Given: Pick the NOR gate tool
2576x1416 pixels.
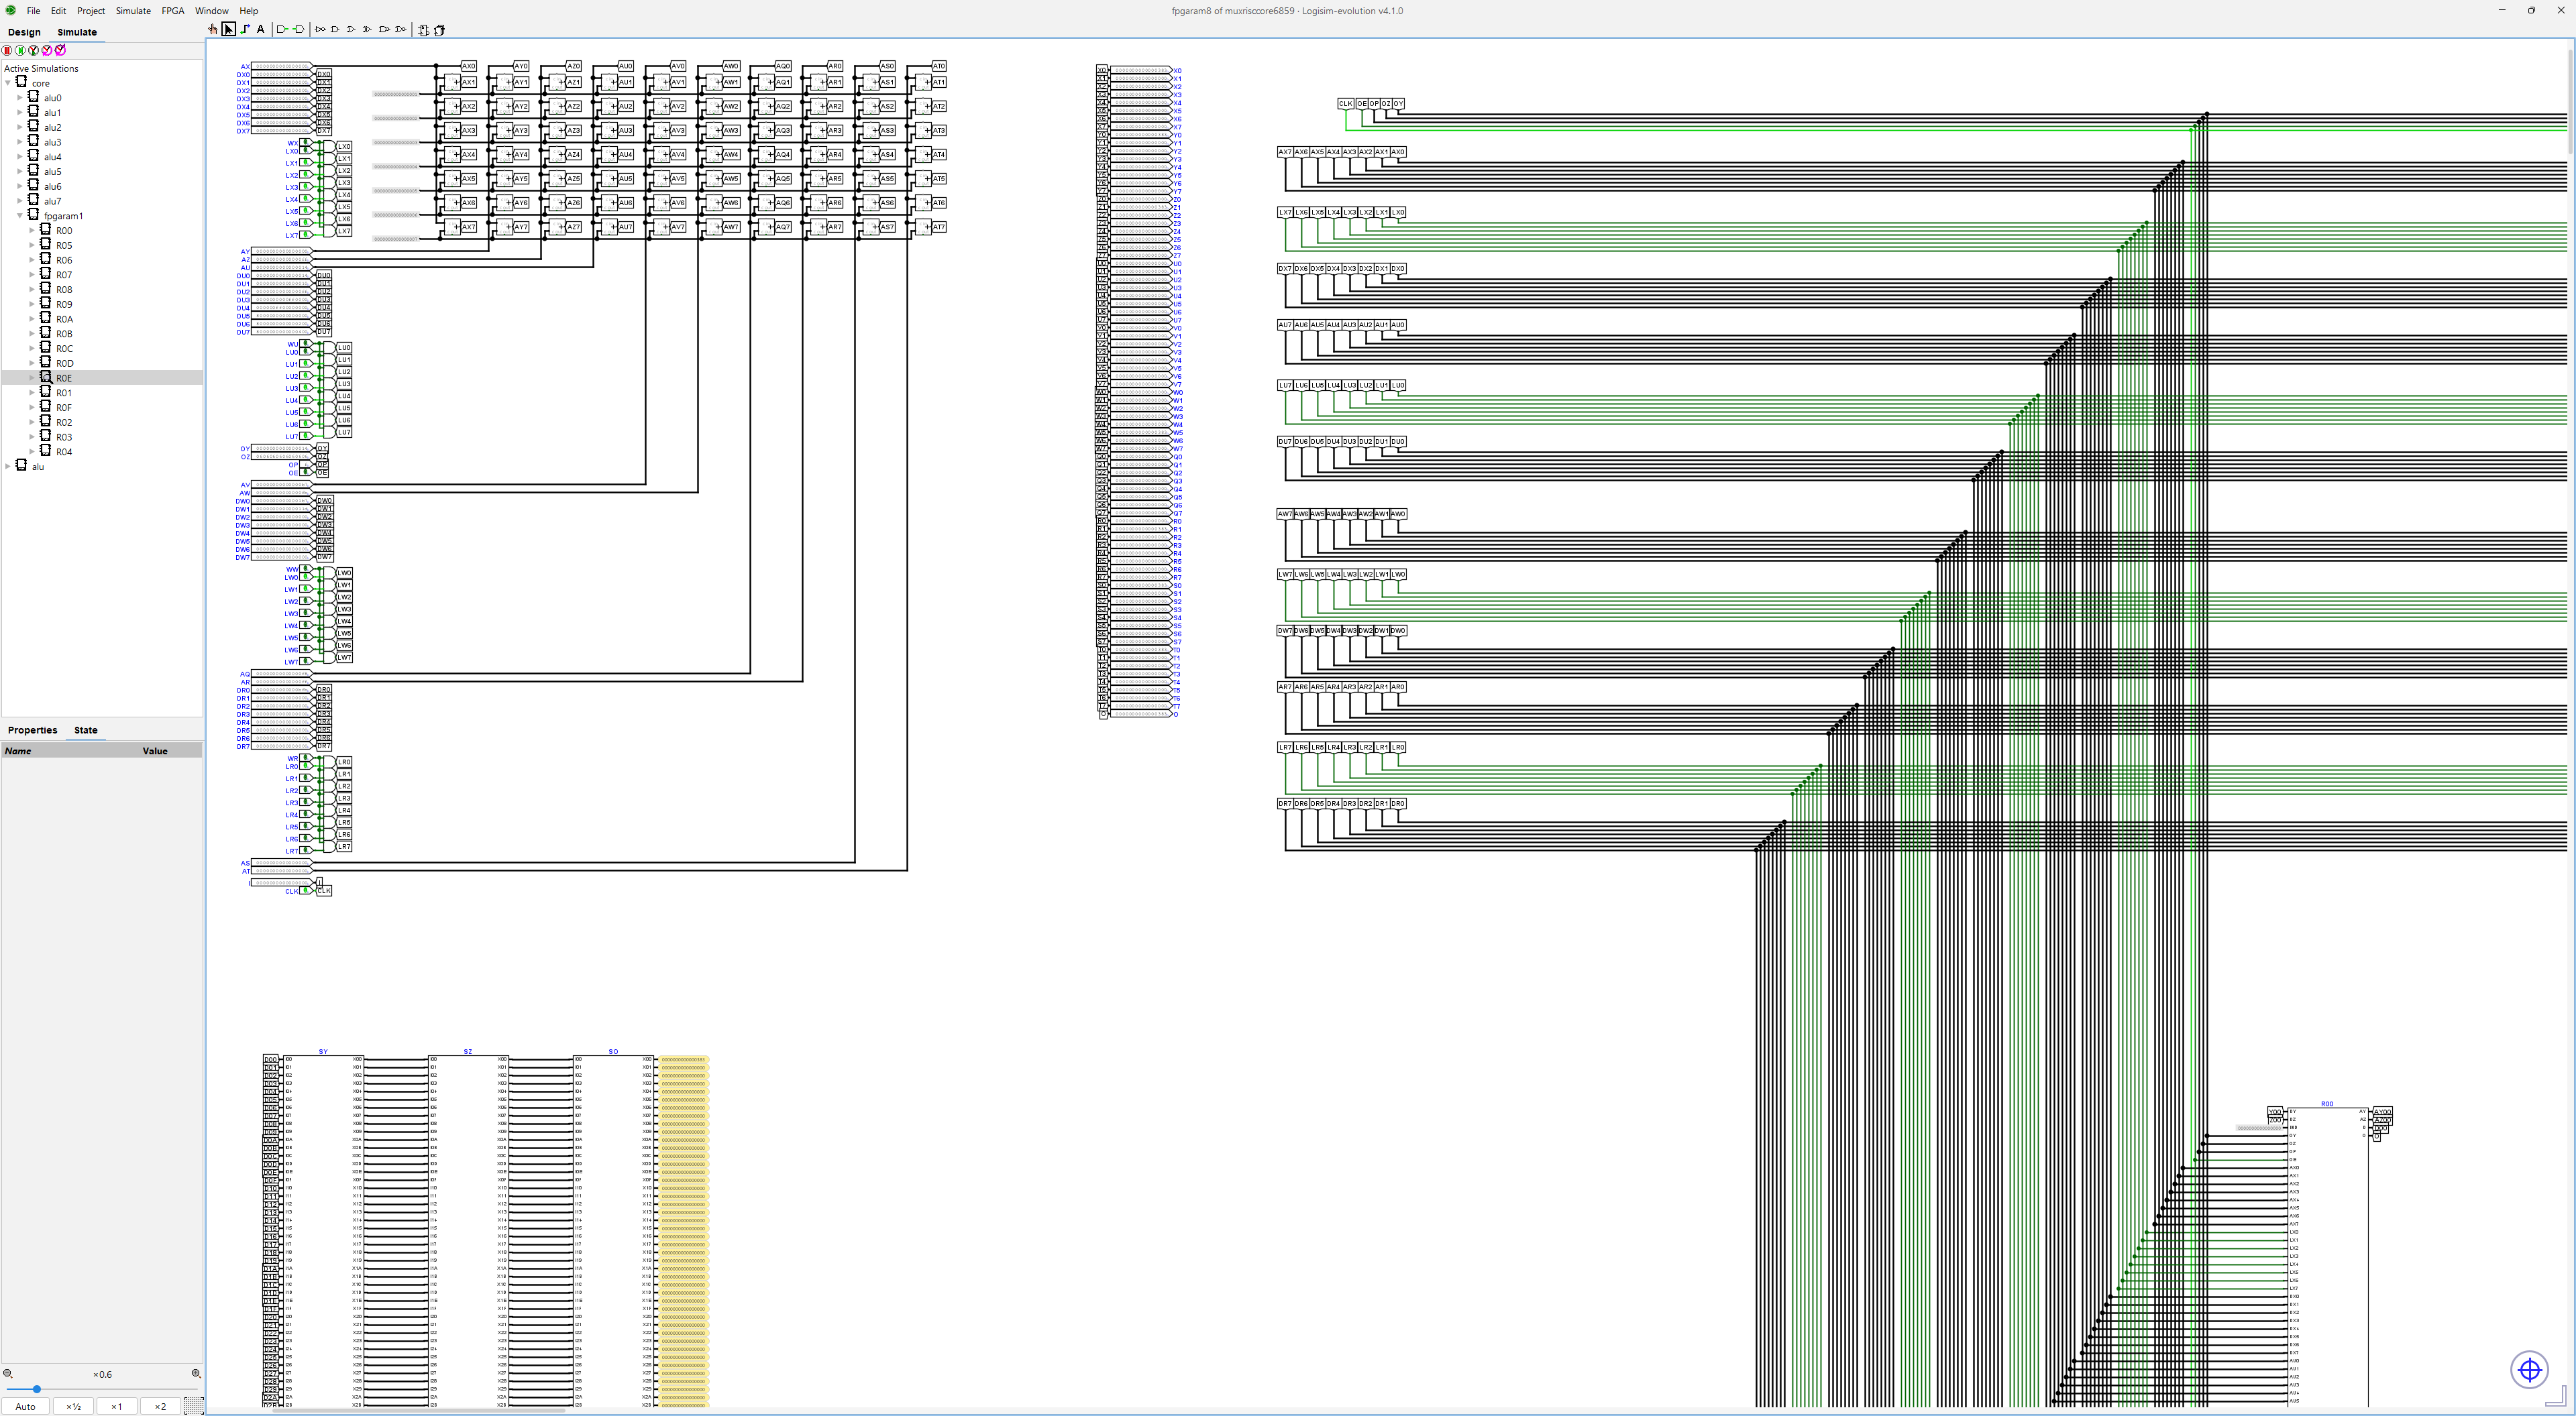Looking at the screenshot, I should pos(401,29).
